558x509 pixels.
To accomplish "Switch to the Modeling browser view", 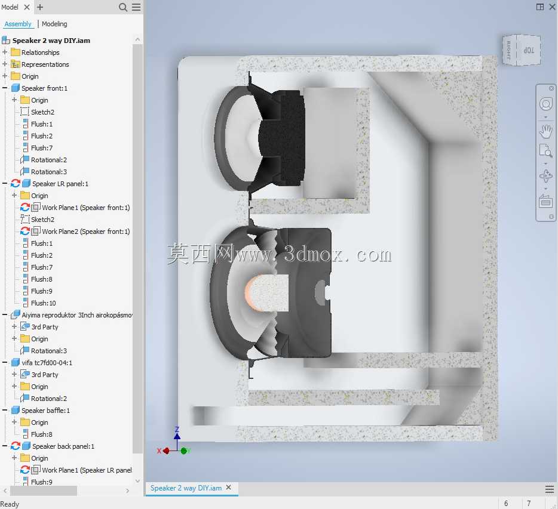I will click(54, 24).
